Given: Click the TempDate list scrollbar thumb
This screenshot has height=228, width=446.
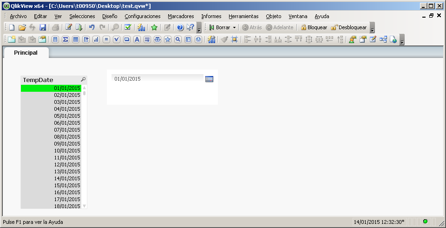Looking at the screenshot, I should point(85,93).
